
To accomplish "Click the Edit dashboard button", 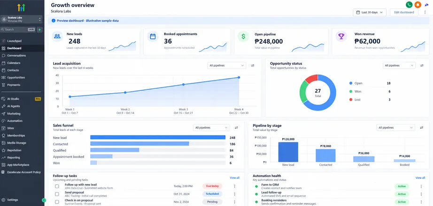I will coord(404,12).
